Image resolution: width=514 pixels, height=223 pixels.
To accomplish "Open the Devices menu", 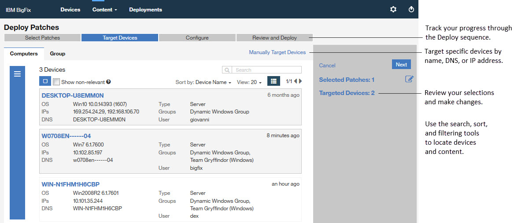I will coord(70,10).
